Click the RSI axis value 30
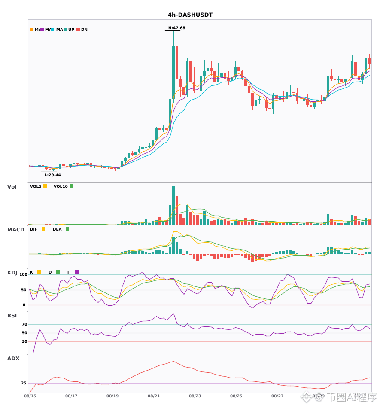Viewport: 380px width, 408px height. tap(24, 341)
